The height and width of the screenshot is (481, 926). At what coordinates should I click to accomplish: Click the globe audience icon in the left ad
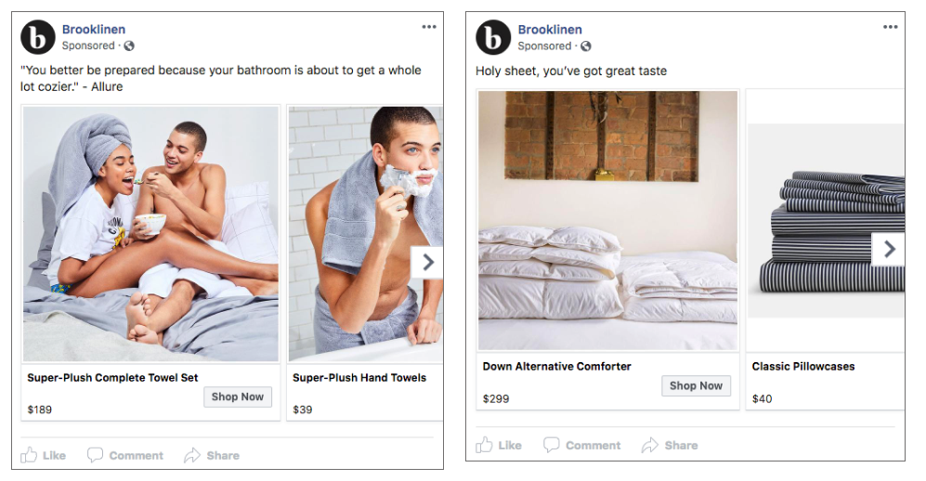[129, 45]
